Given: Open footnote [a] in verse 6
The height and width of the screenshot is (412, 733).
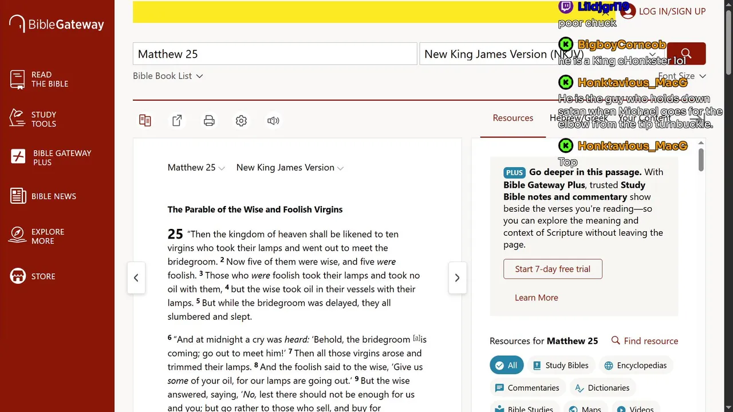Looking at the screenshot, I should pos(417,338).
